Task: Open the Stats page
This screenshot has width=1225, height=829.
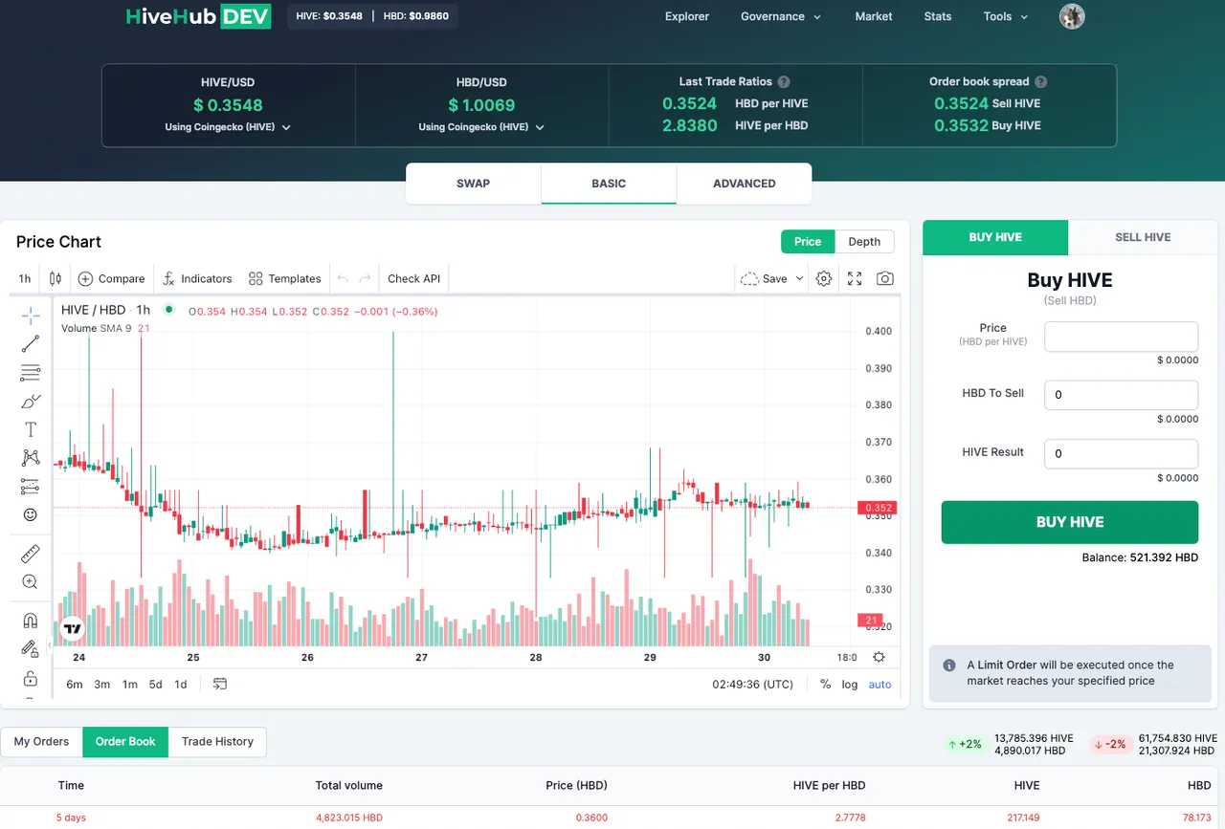Action: 938,16
